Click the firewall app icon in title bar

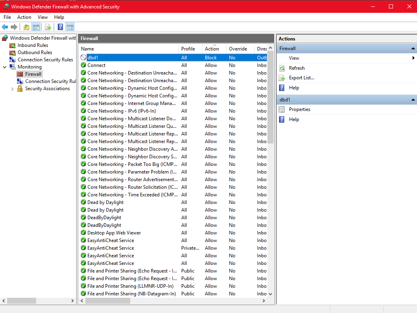coord(6,6)
